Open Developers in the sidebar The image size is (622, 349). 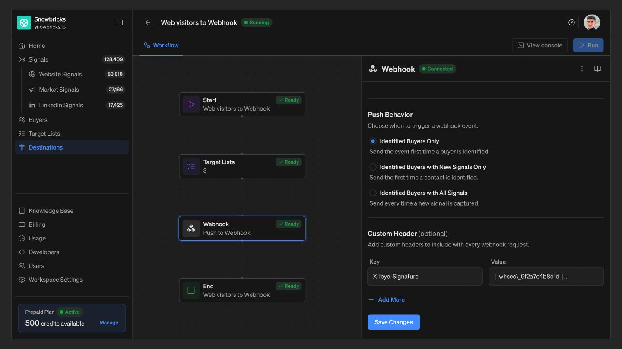click(72, 252)
